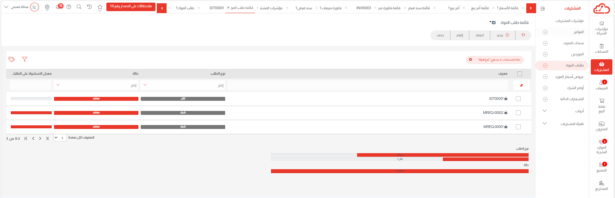The image size is (615, 198).
Task: Open the نوع الطلب filter dropdown
Action: pyautogui.click(x=183, y=85)
